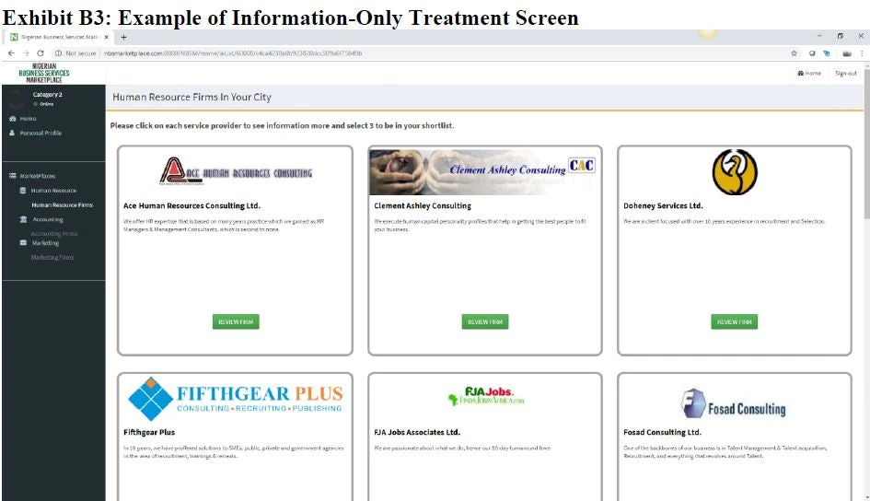Go to Home in the left sidebar
Screen dimensions: 870x501
pyautogui.click(x=28, y=119)
